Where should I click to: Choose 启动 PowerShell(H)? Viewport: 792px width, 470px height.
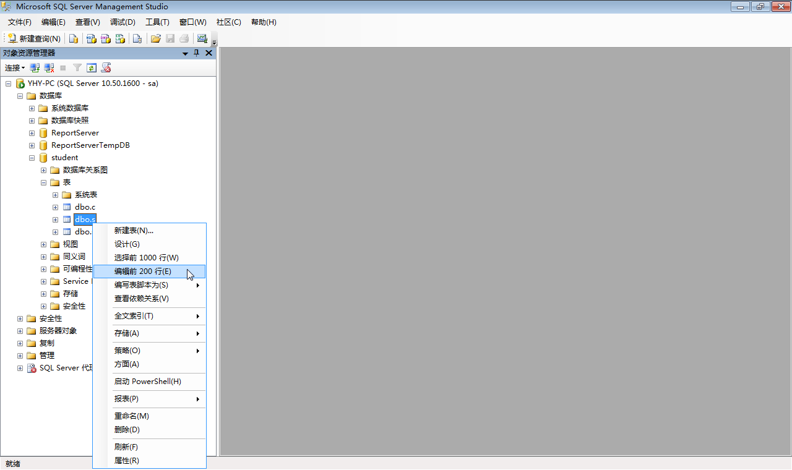(x=149, y=382)
